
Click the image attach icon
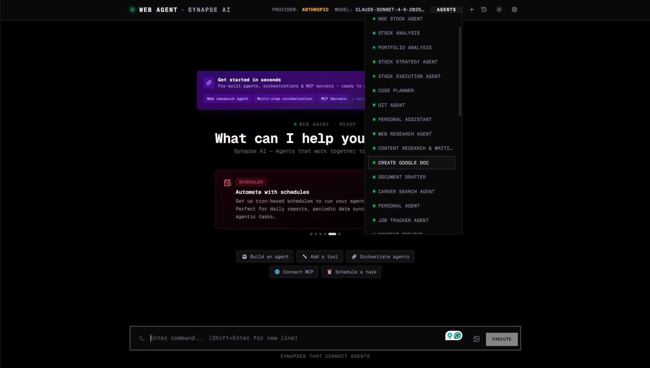click(476, 339)
